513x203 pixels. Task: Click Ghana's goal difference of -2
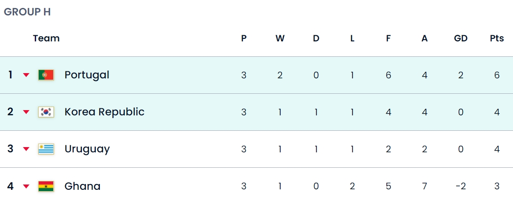coord(461,187)
